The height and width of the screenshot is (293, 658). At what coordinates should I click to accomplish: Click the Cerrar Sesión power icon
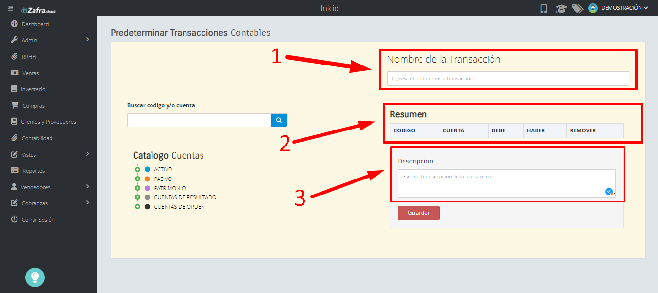[14, 219]
